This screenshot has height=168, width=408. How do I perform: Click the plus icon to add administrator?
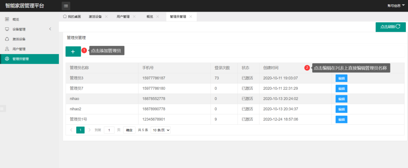[73, 52]
